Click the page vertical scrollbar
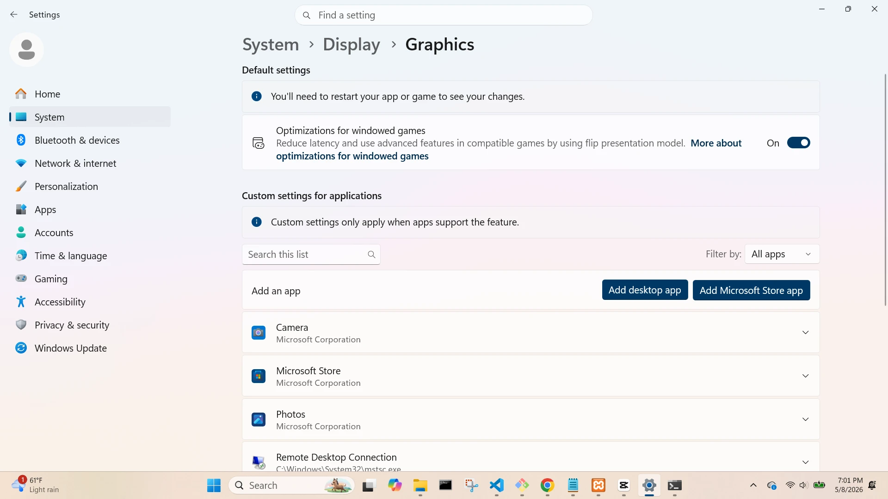This screenshot has height=499, width=888. coord(885,189)
